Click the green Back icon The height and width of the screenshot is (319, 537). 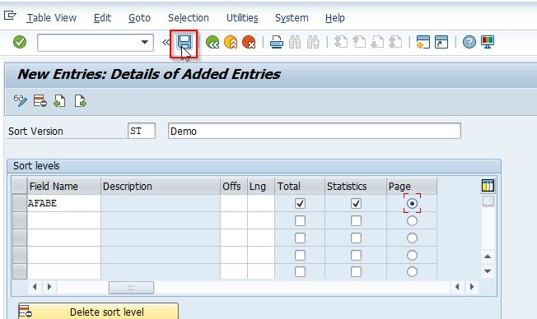tap(212, 43)
